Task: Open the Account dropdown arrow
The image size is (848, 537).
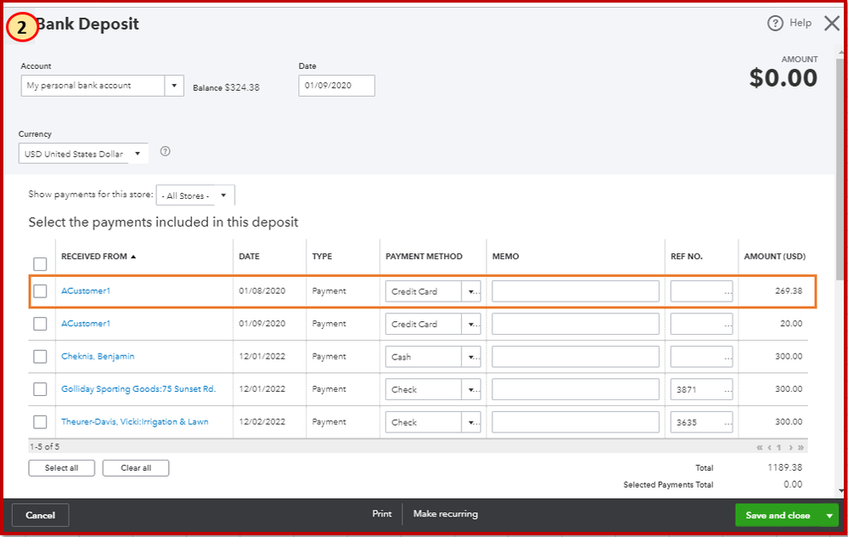Action: (x=174, y=86)
